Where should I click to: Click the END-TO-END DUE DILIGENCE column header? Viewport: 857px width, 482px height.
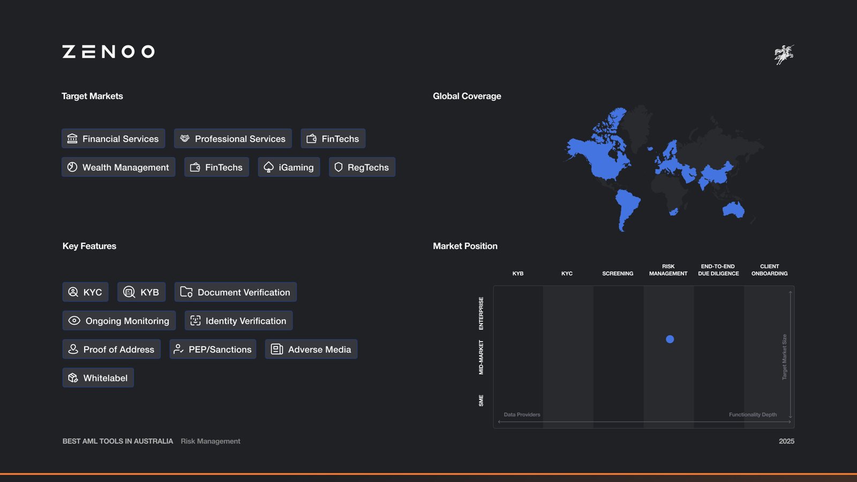718,270
